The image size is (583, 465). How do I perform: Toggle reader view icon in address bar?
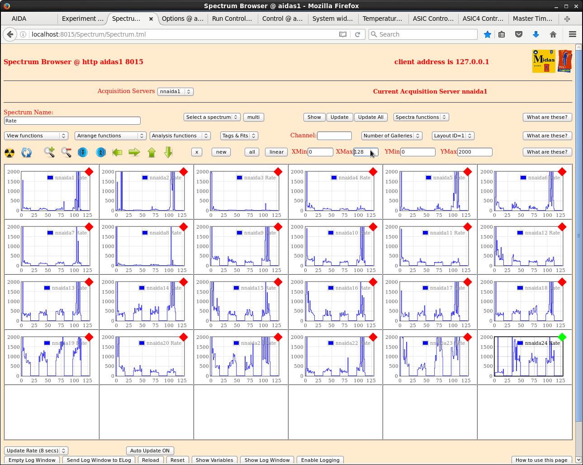(343, 34)
